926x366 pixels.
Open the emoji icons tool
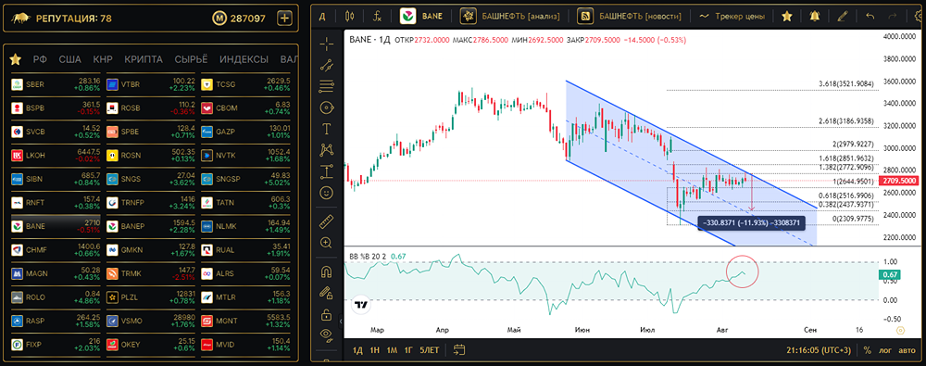pos(326,192)
